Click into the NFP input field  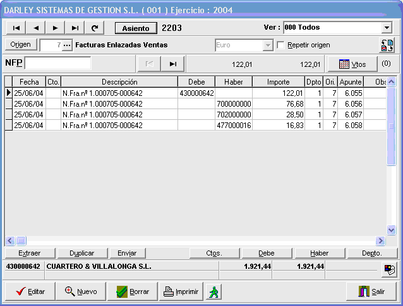[57, 64]
